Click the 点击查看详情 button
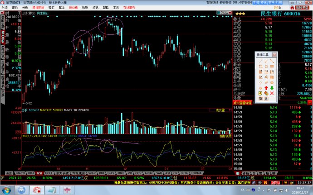This screenshot has width=313, height=195. pyautogui.click(x=241, y=104)
